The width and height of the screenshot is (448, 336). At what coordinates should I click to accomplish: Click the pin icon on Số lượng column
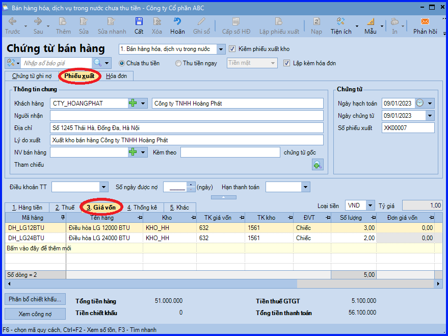373,218
